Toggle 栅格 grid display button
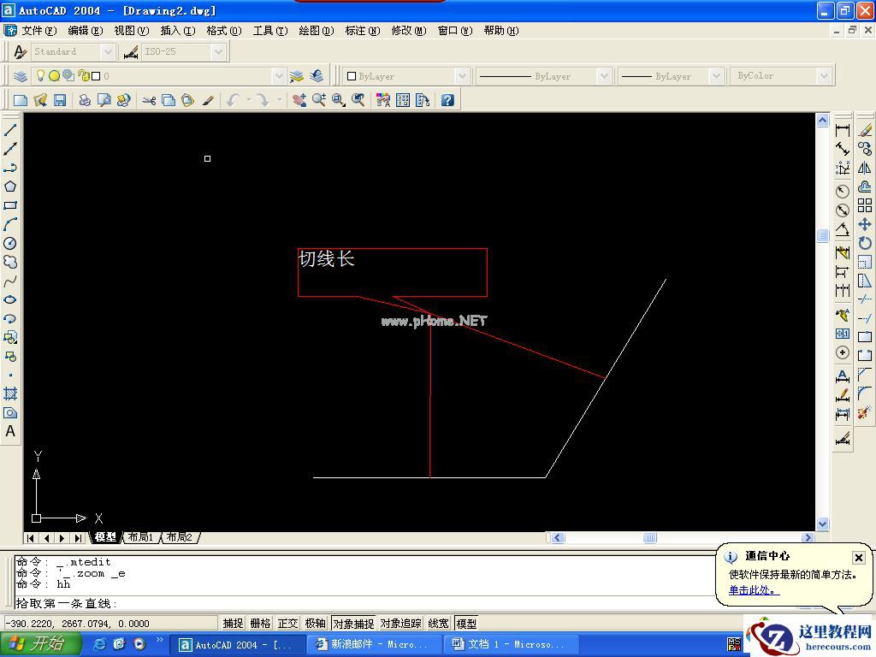The width and height of the screenshot is (876, 657). (260, 624)
